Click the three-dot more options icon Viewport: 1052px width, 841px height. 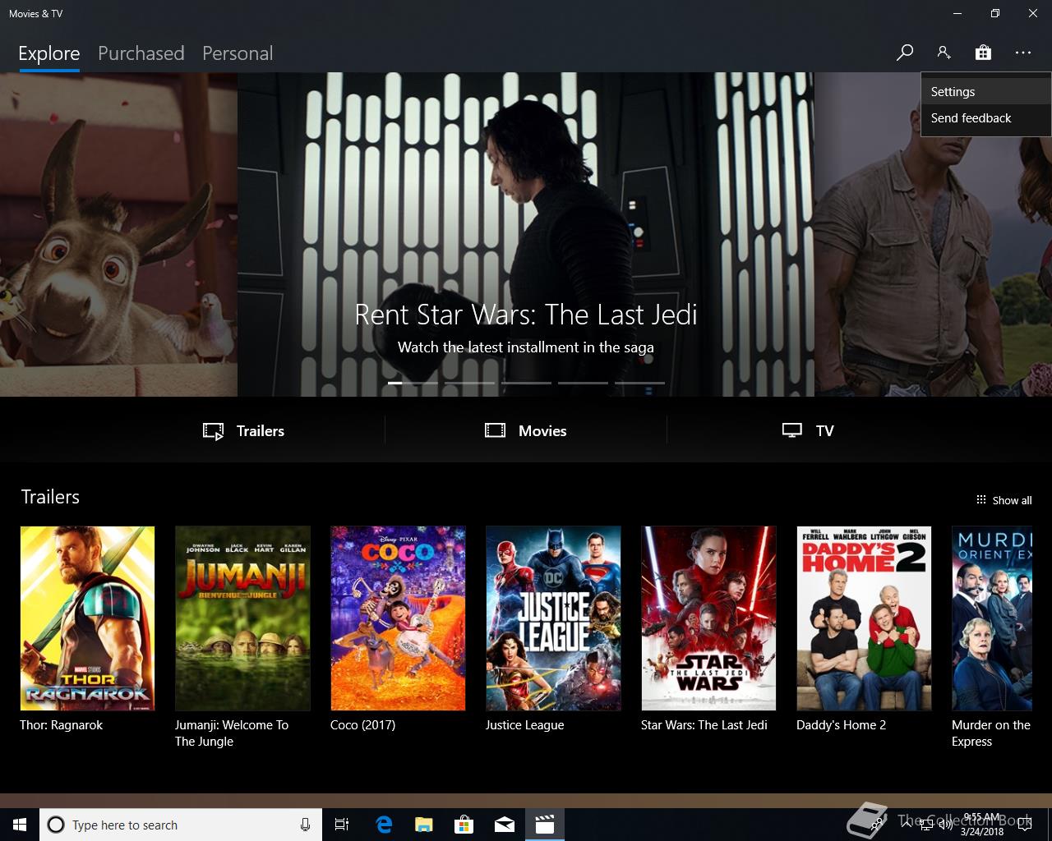[x=1022, y=53]
